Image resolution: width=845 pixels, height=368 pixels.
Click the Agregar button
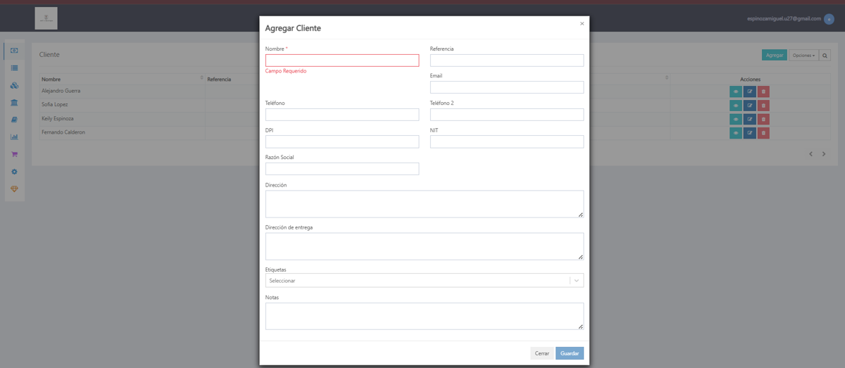[775, 55]
